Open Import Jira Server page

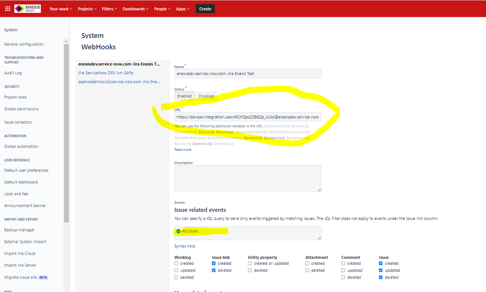(20, 265)
